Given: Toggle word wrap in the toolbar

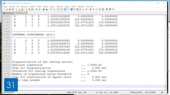Looking at the screenshot, I should [65, 9].
